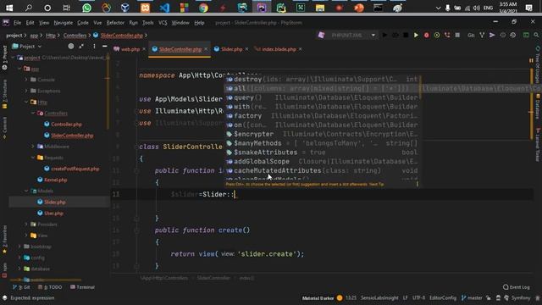Switch to the Slider.php editor tab
Image resolution: width=542 pixels, height=305 pixels.
click(231, 49)
